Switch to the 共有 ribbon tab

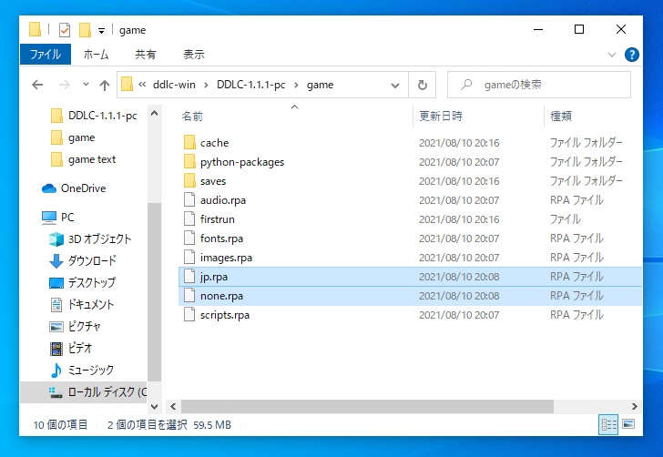point(146,54)
